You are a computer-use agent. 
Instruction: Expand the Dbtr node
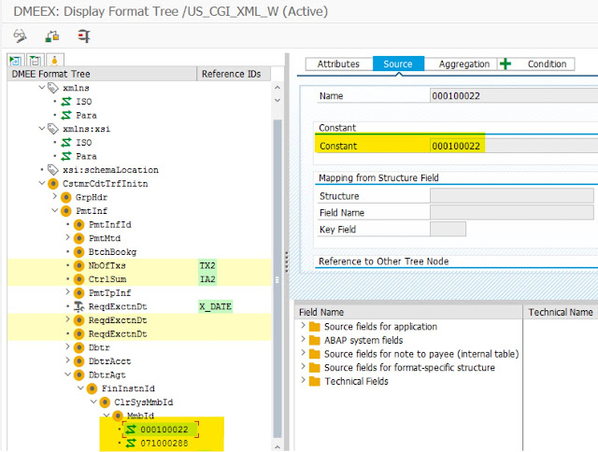click(x=67, y=346)
